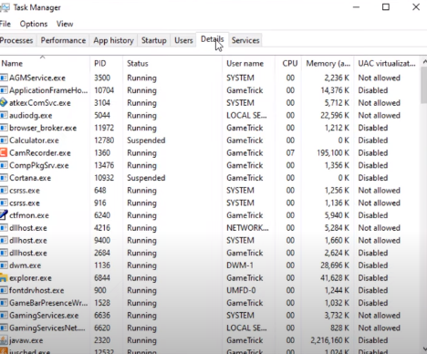Click the AGMService.exe process icon

(4, 78)
